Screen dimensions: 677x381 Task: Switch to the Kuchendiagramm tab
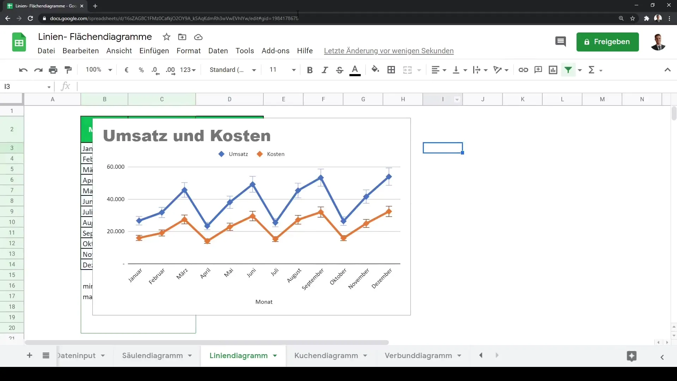click(x=326, y=355)
